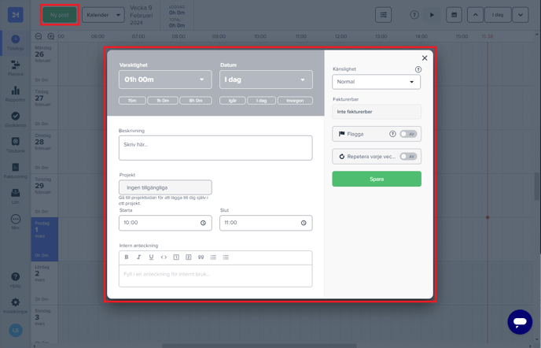Insert a code block in the note editor
Viewport: 541px width, 348px height.
(164, 257)
